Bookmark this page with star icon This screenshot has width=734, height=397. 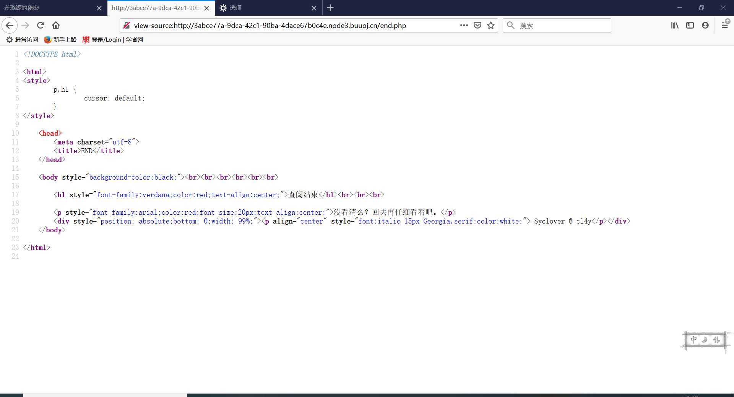point(491,25)
